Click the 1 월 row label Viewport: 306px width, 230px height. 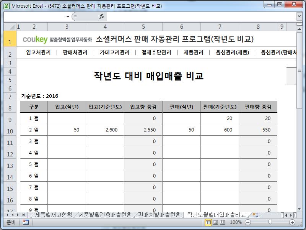34,118
